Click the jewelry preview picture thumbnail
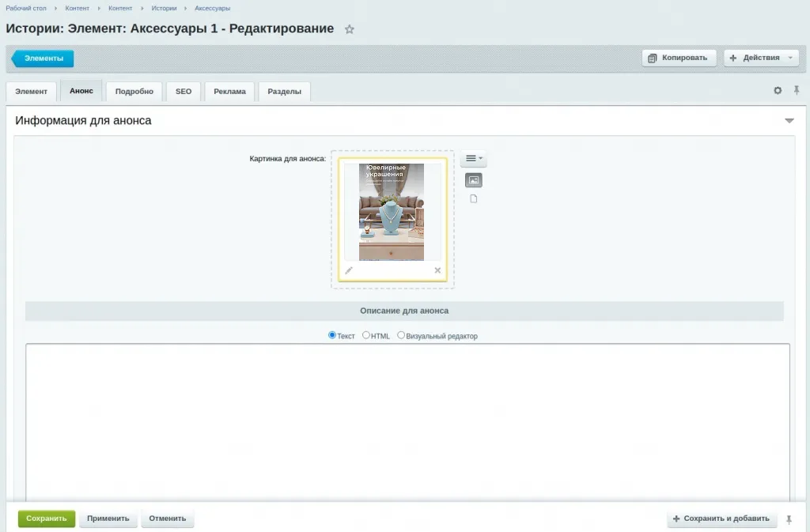810x532 pixels. [392, 212]
